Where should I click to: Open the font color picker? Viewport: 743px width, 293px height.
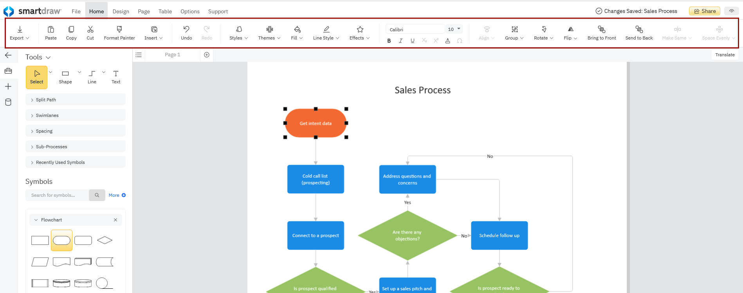(447, 41)
